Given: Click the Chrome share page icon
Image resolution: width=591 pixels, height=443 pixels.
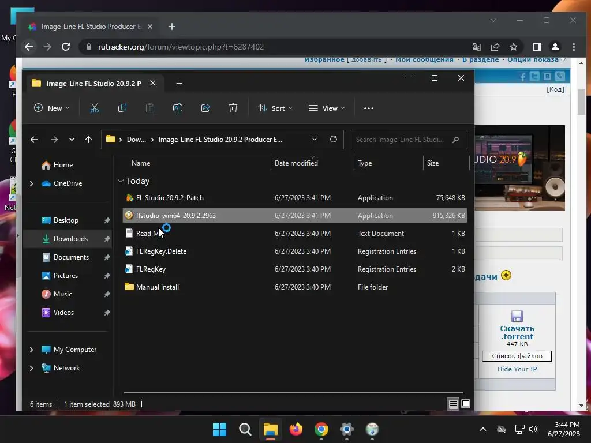Looking at the screenshot, I should [495, 47].
